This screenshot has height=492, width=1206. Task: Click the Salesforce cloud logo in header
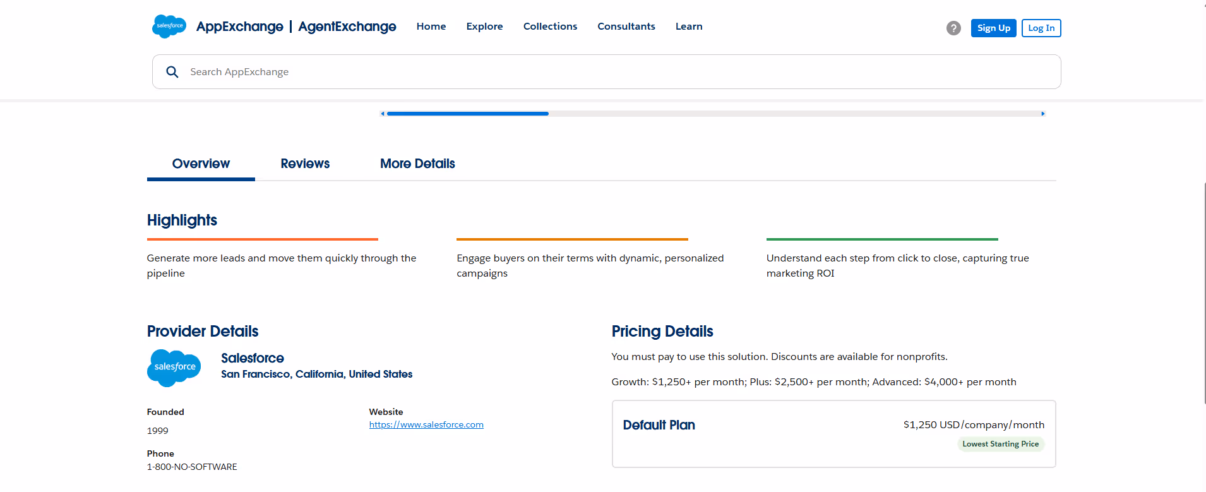click(x=169, y=27)
